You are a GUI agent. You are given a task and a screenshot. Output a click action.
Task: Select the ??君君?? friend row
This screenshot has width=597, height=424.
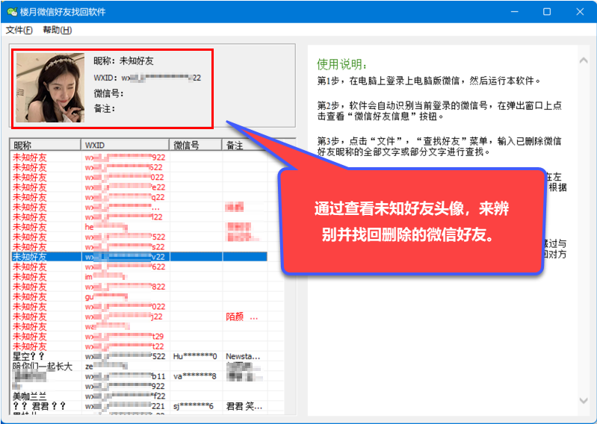point(140,406)
